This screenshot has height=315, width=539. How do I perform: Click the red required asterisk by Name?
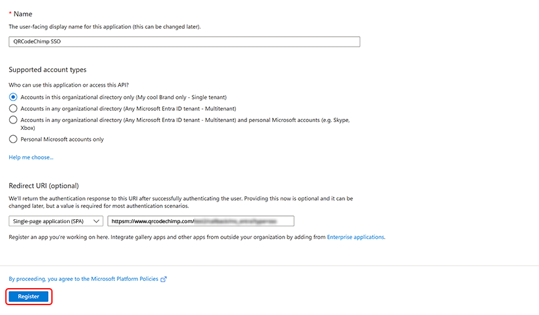[x=10, y=13]
